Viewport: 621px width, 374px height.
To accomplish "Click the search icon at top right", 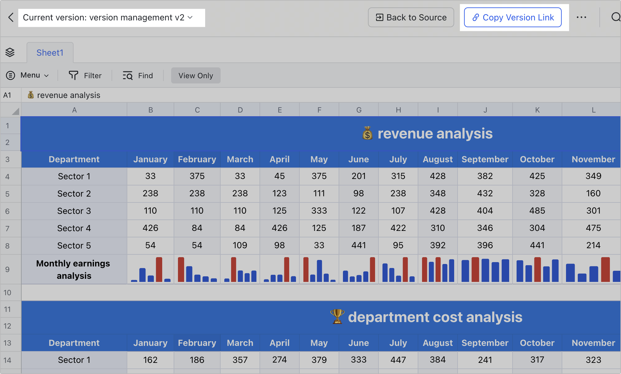I will pyautogui.click(x=616, y=17).
